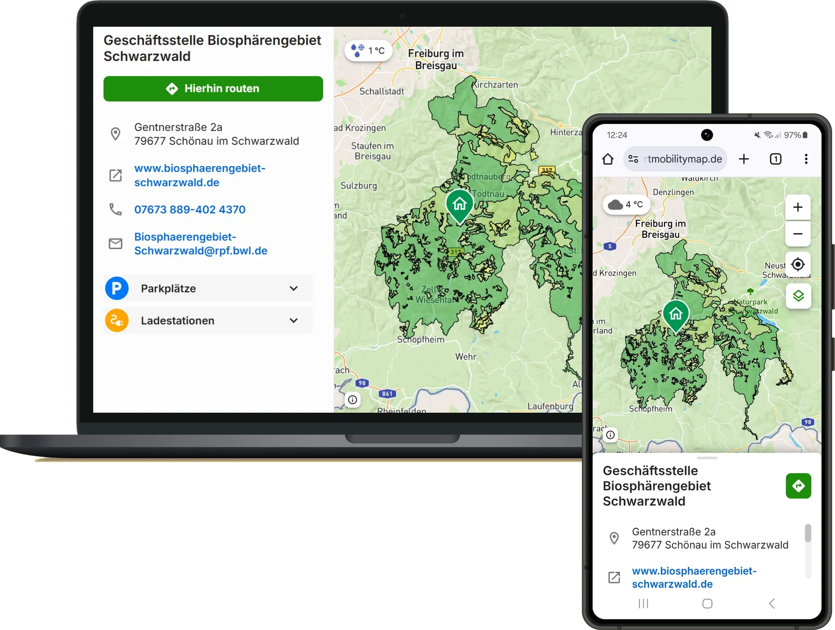This screenshot has width=835, height=630.
Task: Call the phone number 07673 889-402 4370
Action: (189, 209)
